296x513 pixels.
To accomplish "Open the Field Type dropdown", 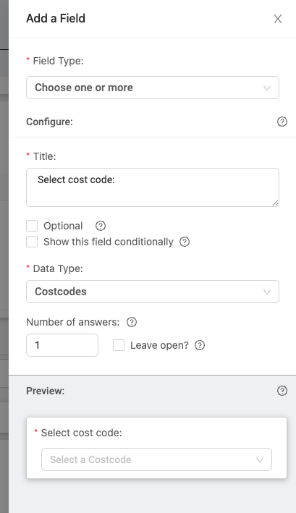I will 153,88.
